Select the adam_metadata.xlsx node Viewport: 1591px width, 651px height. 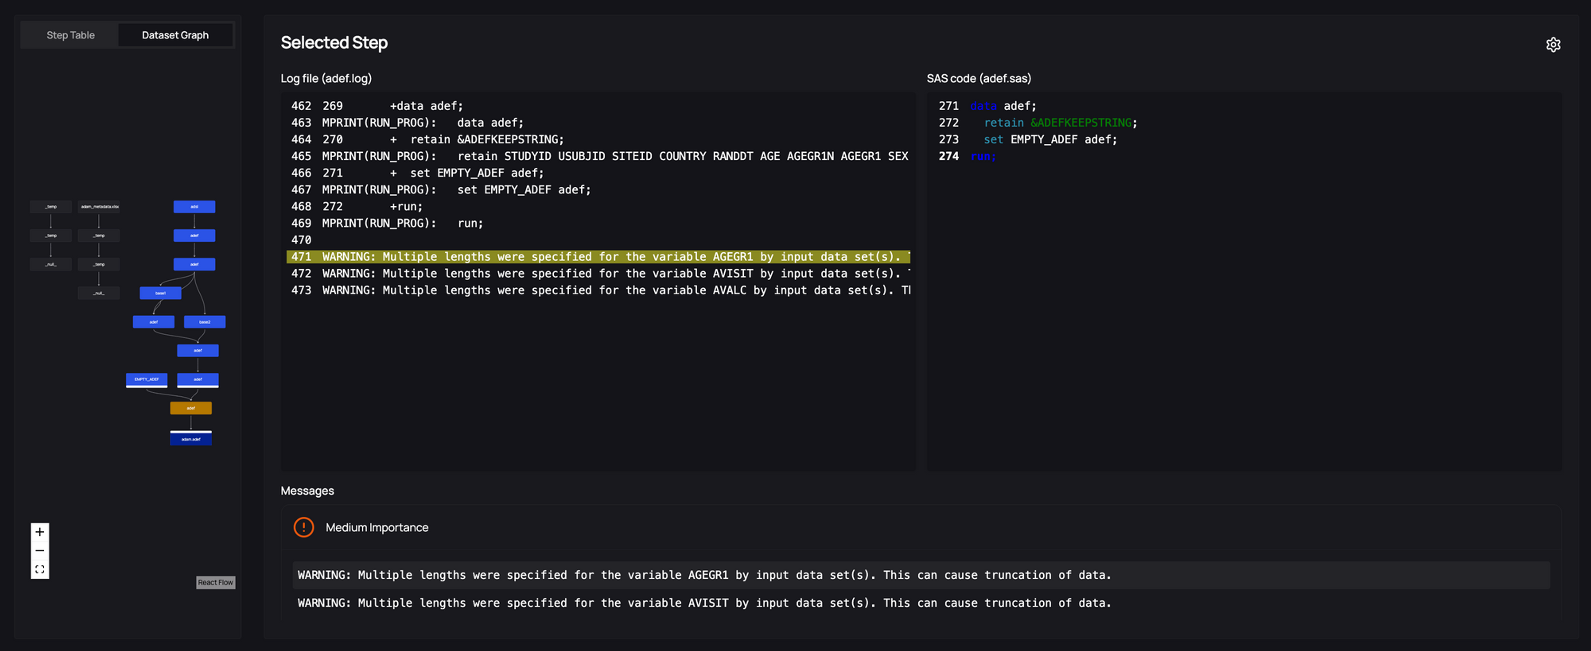[99, 206]
